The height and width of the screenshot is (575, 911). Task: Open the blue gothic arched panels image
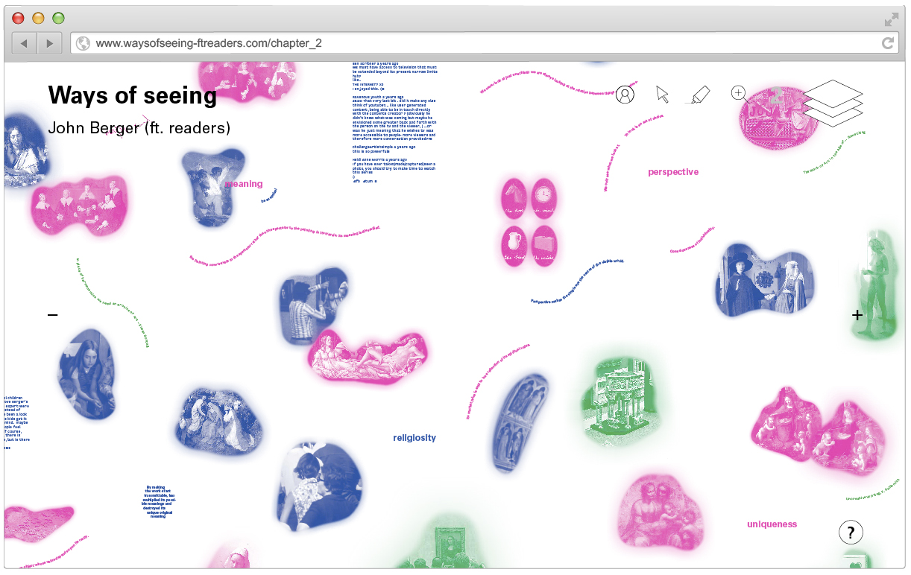tap(520, 423)
